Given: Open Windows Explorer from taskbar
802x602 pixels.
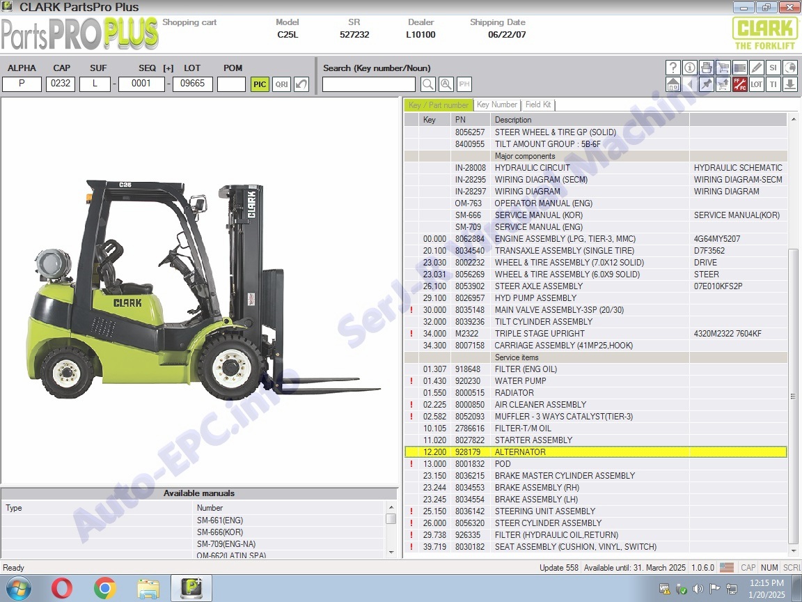Looking at the screenshot, I should coord(148,589).
